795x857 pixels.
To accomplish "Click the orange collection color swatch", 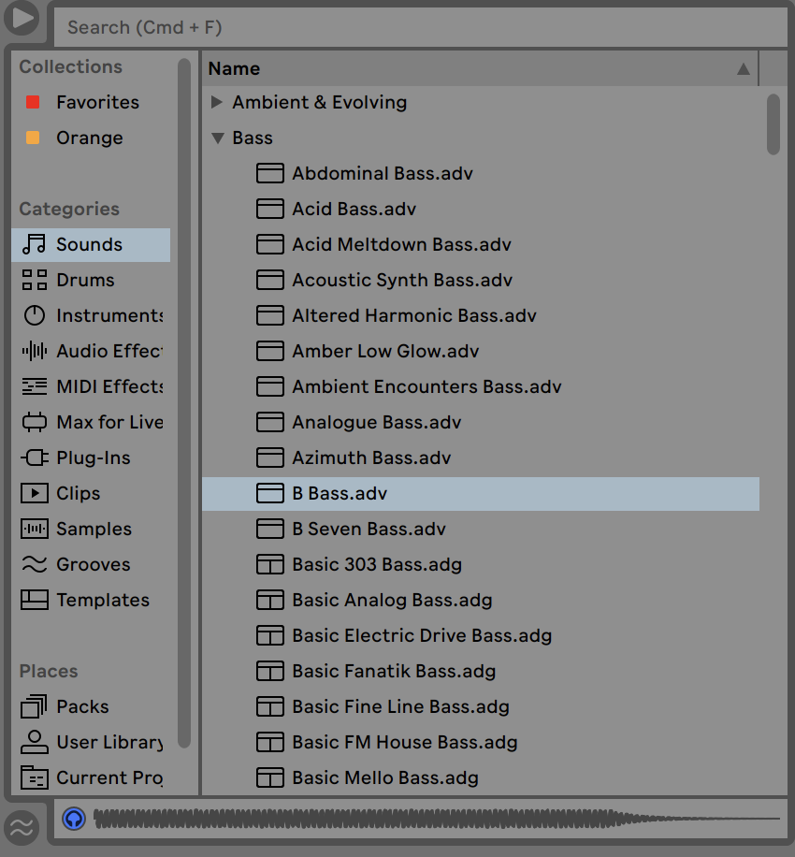I will pos(33,138).
